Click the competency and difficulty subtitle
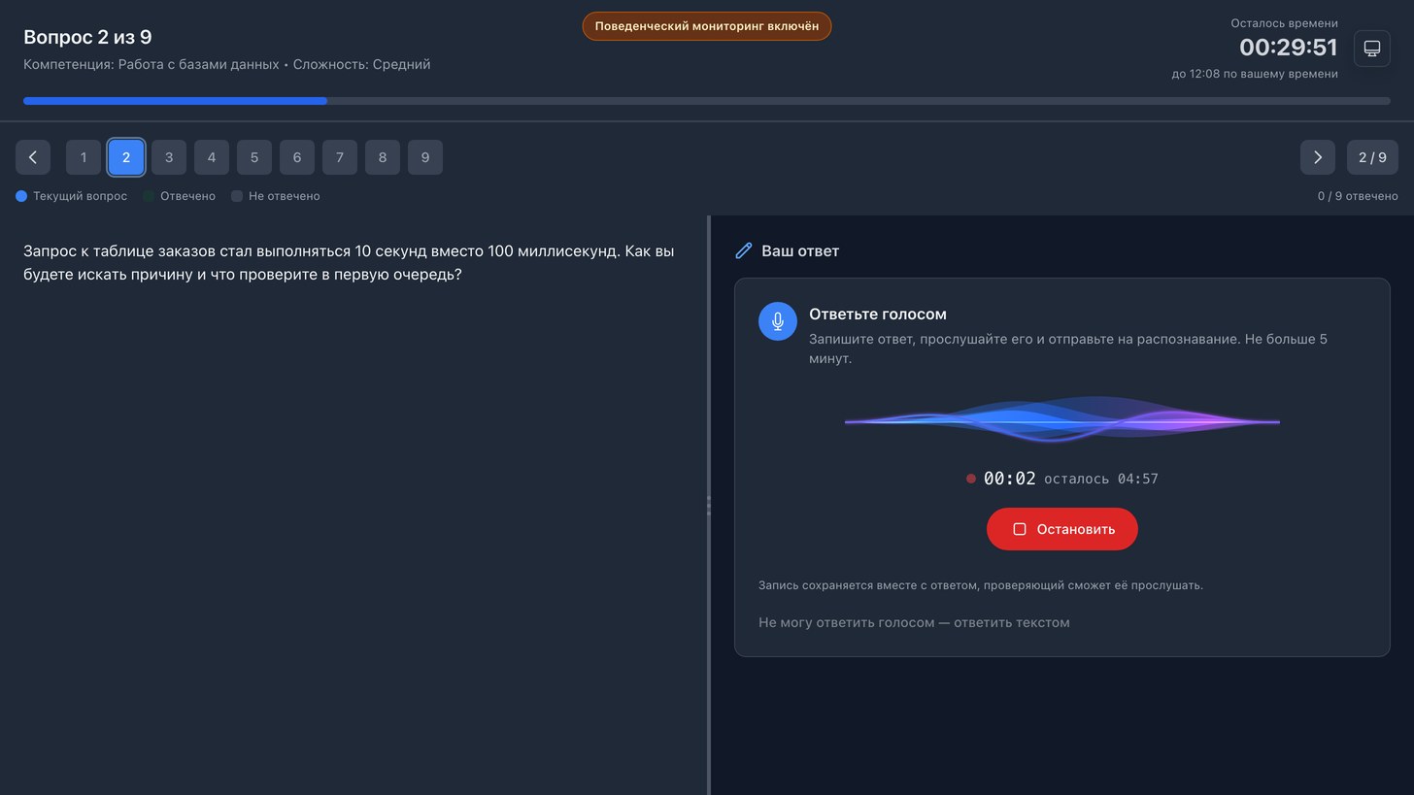1414x795 pixels. pyautogui.click(x=227, y=64)
